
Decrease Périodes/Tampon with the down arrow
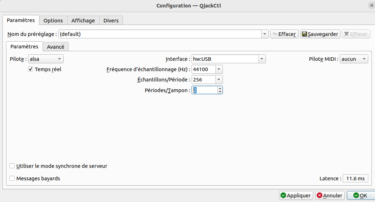(x=220, y=92)
